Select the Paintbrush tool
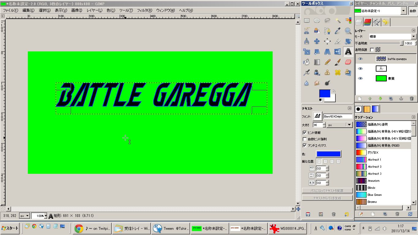The image size is (418, 235). point(338,62)
